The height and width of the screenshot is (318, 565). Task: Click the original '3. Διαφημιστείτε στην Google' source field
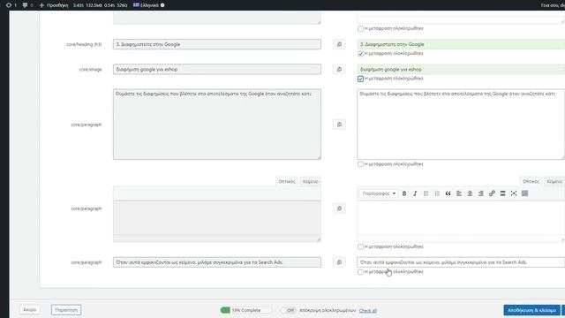217,44
